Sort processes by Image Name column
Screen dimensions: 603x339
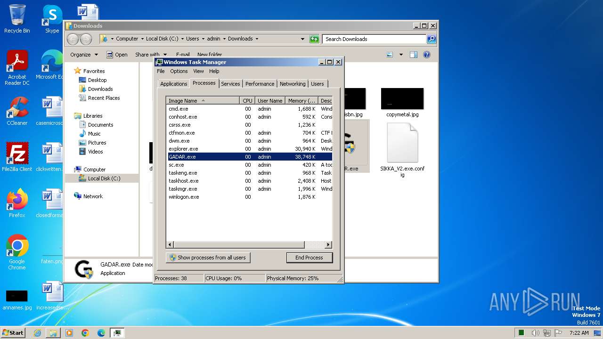point(203,101)
